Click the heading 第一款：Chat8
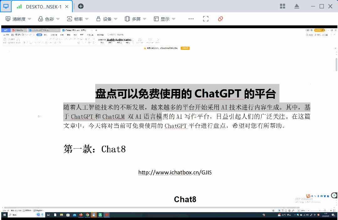The image size is (338, 220). pos(94,149)
